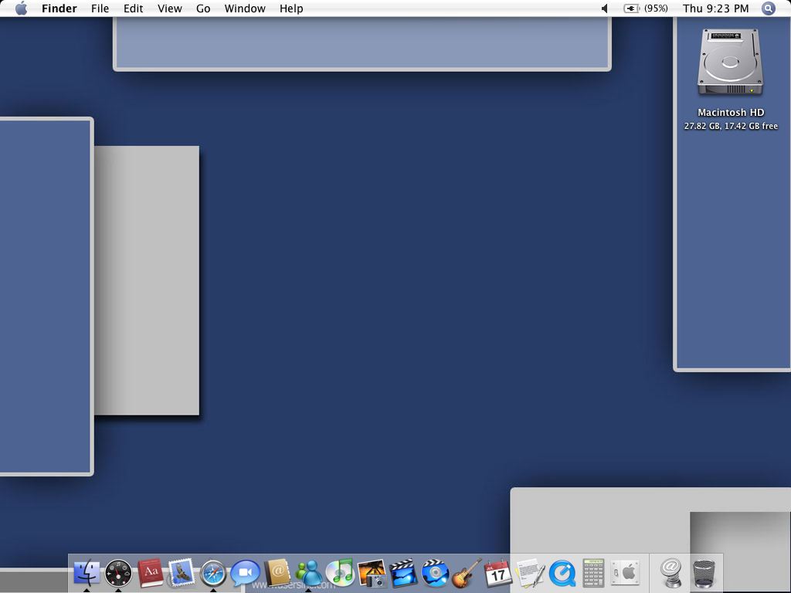Open GarageBand guitar icon in Dock

click(467, 573)
